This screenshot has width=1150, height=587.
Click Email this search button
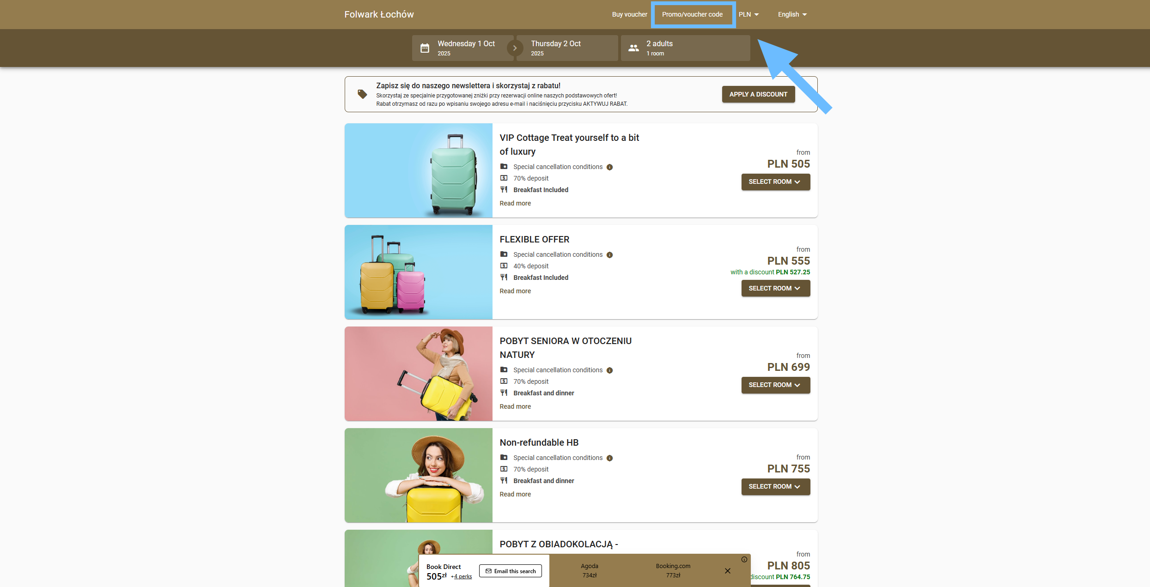point(511,571)
